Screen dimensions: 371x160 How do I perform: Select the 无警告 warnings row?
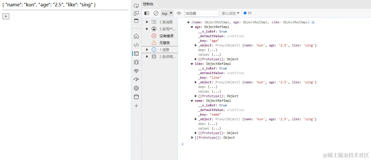pos(160,43)
